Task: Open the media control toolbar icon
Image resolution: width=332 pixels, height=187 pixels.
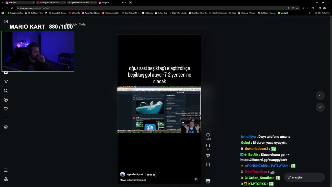Action: (320, 8)
